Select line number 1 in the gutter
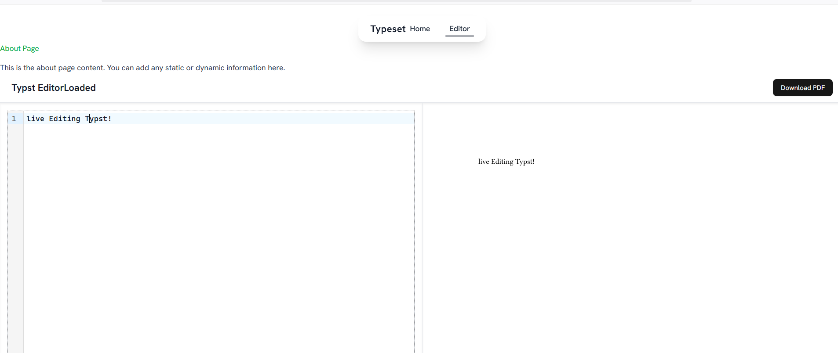This screenshot has height=353, width=838. (14, 119)
